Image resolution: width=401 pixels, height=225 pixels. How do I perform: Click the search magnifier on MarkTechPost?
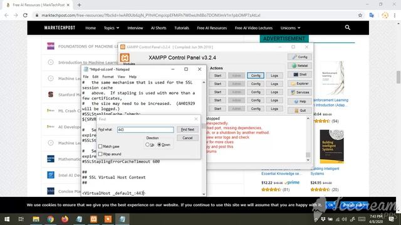click(347, 27)
